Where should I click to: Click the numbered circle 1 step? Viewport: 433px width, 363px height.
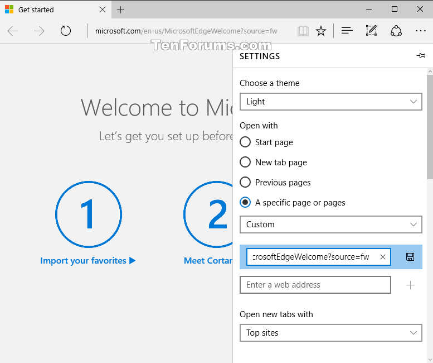click(x=89, y=214)
